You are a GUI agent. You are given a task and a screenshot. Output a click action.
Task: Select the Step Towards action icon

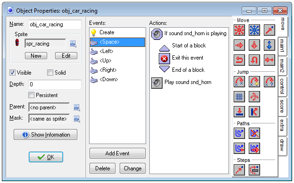pos(239,170)
